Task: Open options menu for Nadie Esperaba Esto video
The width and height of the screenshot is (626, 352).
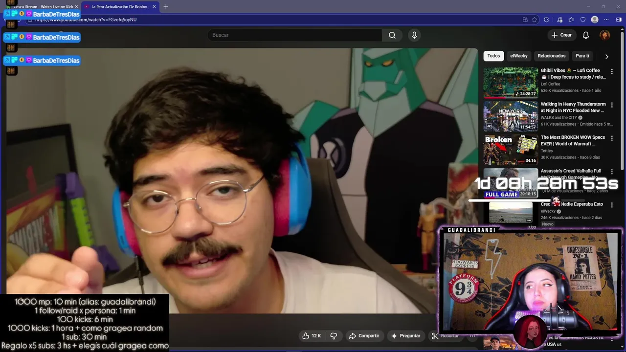Action: pos(611,205)
